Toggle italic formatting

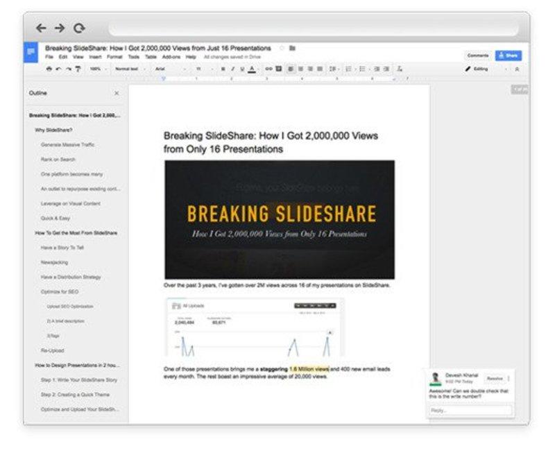pos(232,69)
